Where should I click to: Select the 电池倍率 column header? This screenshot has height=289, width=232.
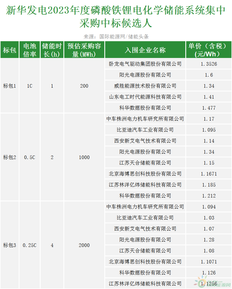[30, 50]
